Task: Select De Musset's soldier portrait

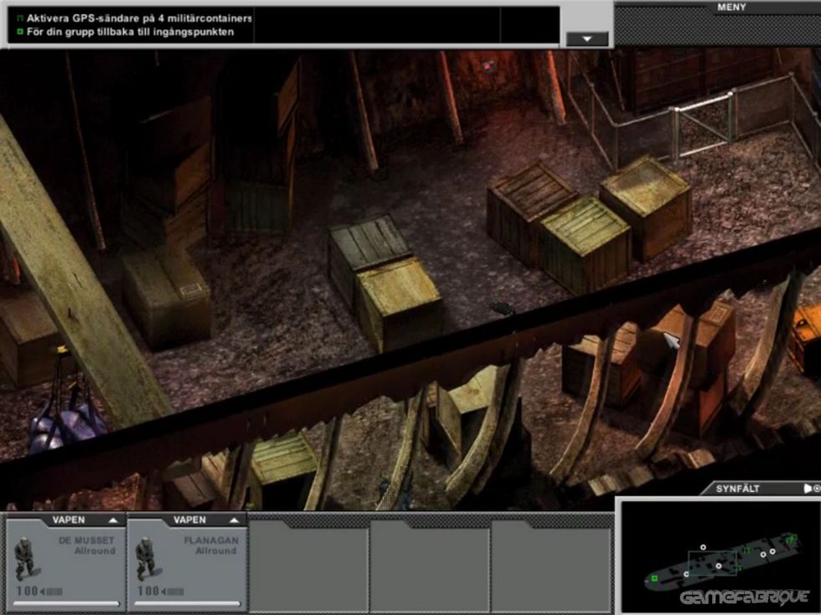Action: point(24,559)
